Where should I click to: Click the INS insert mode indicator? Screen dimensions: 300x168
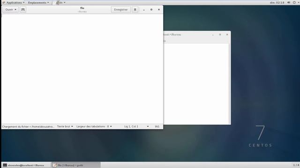pos(157,126)
